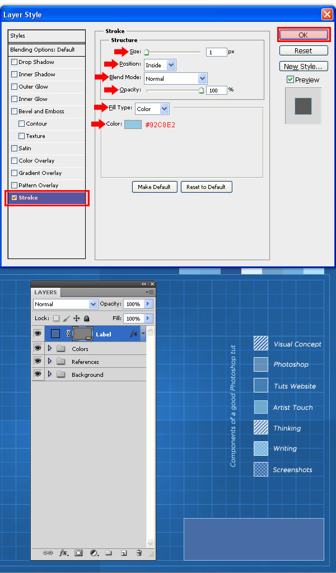336x573 pixels.
Task: Enable the Contour checkbox
Action: point(21,124)
